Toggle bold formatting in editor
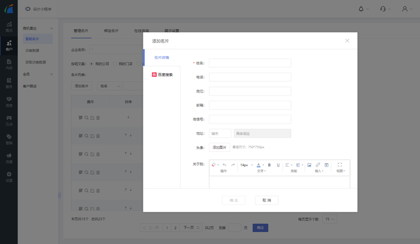The height and width of the screenshot is (244, 420). point(269,165)
